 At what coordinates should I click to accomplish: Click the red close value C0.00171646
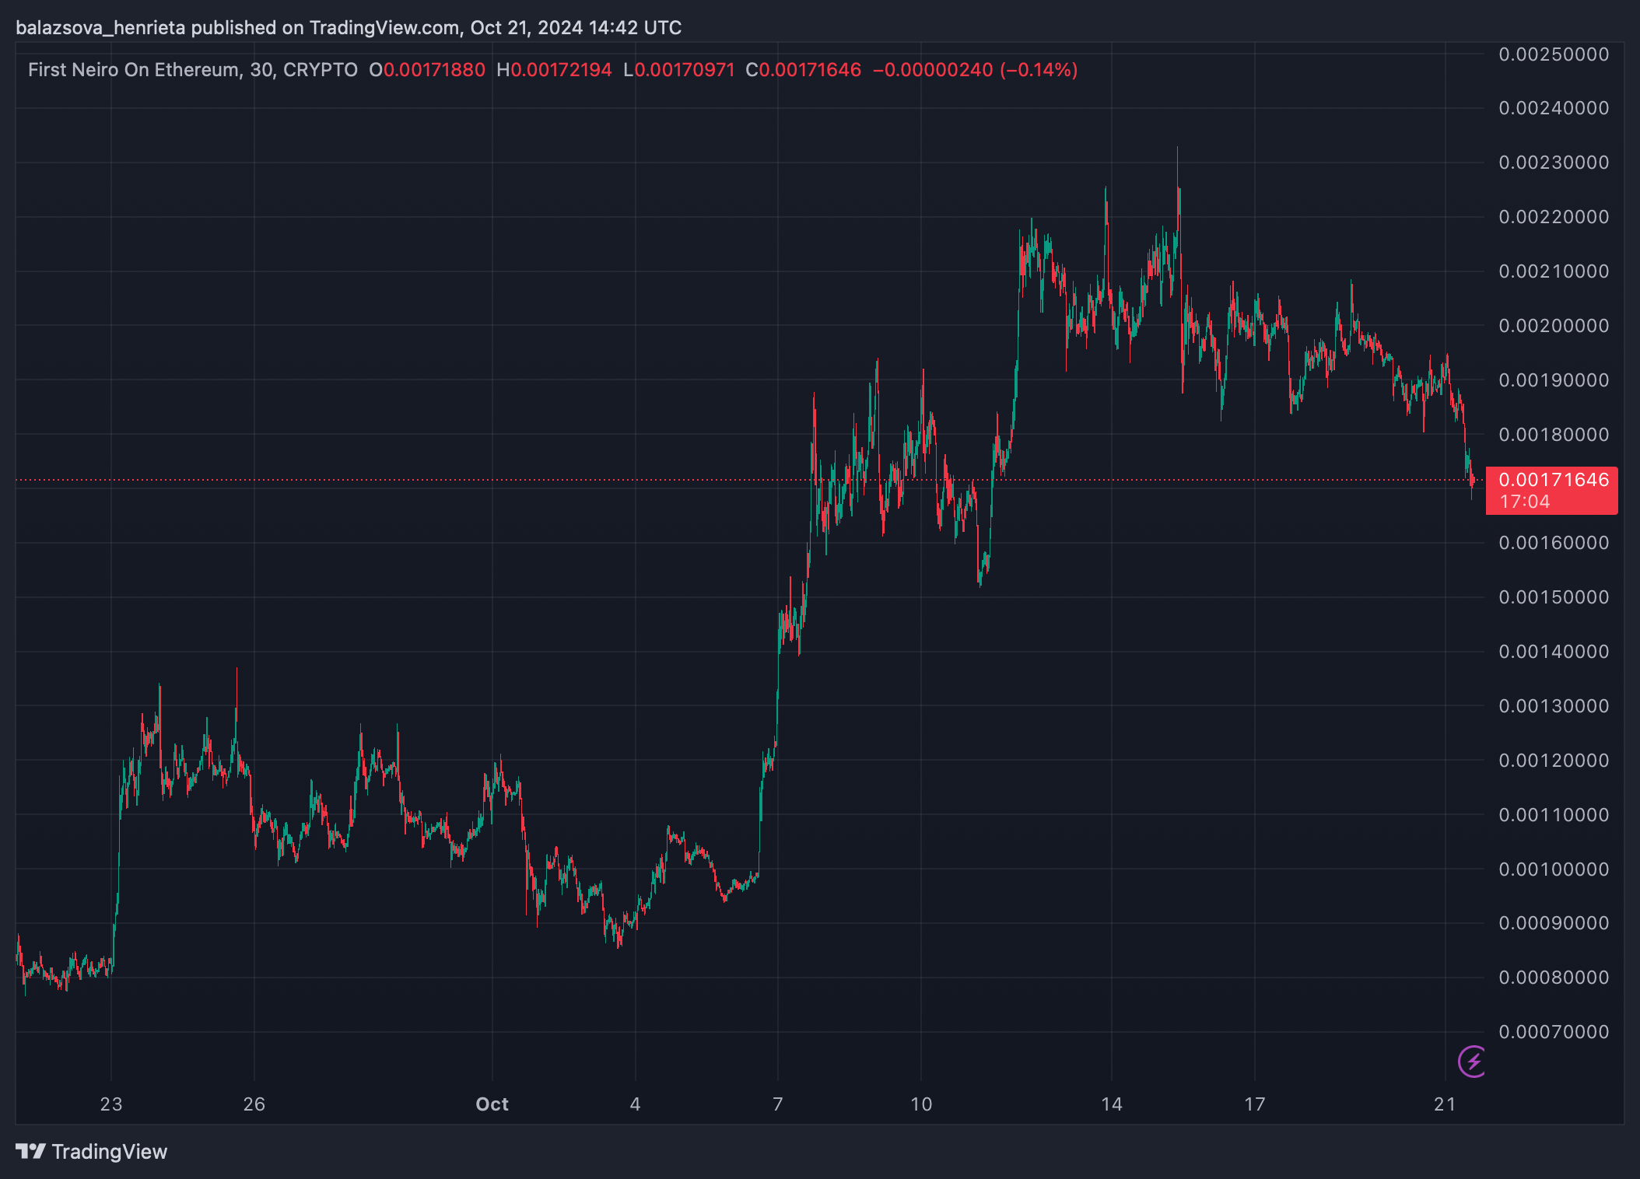(804, 70)
